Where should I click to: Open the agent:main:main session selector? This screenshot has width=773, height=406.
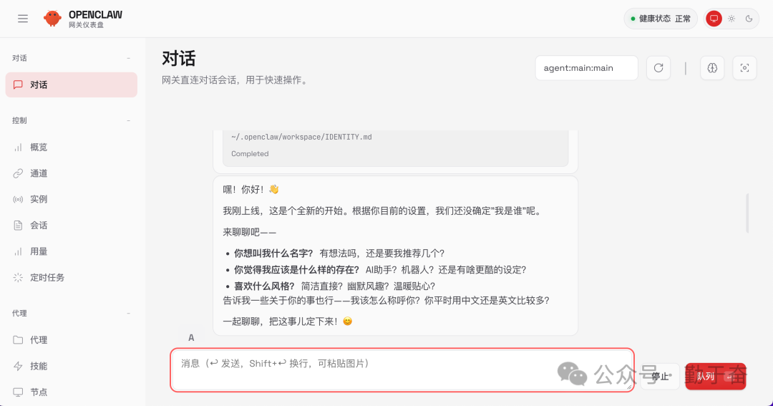[x=587, y=68]
